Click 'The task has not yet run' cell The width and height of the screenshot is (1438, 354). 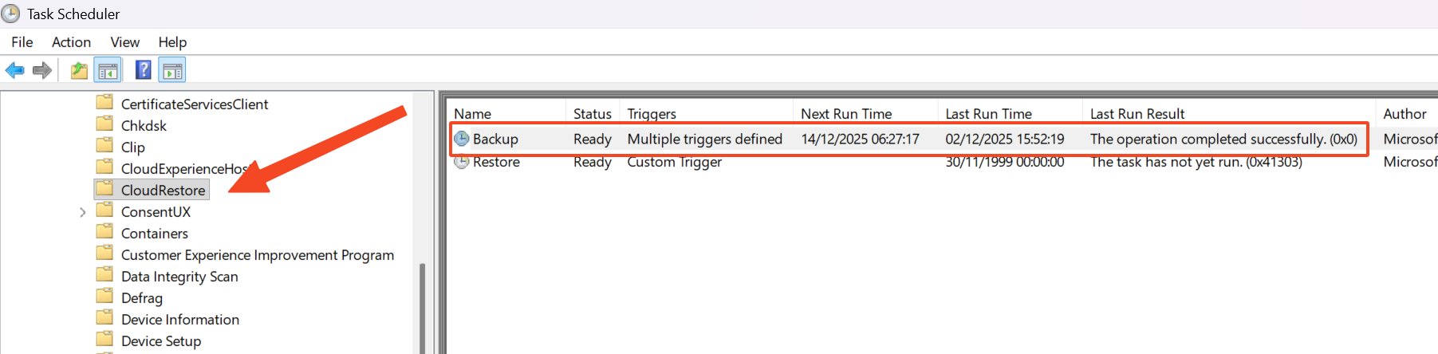pyautogui.click(x=1196, y=162)
